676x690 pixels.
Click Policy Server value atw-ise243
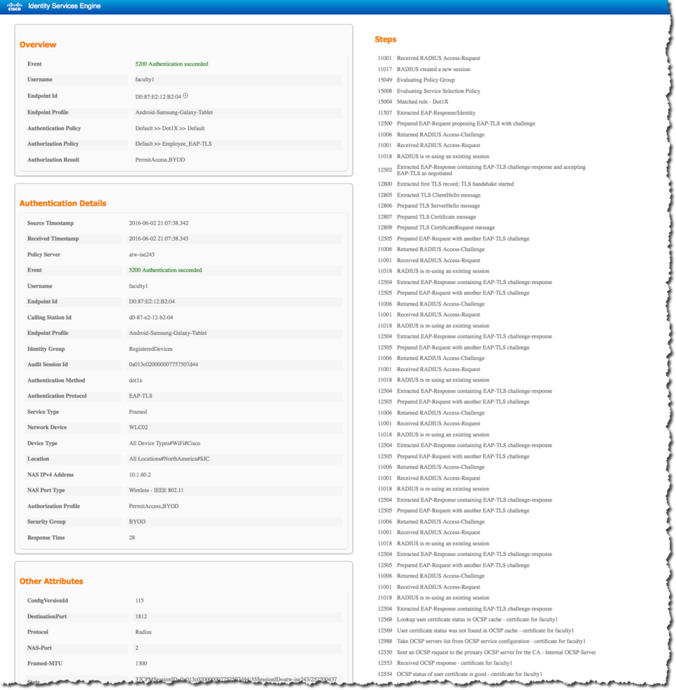click(141, 255)
